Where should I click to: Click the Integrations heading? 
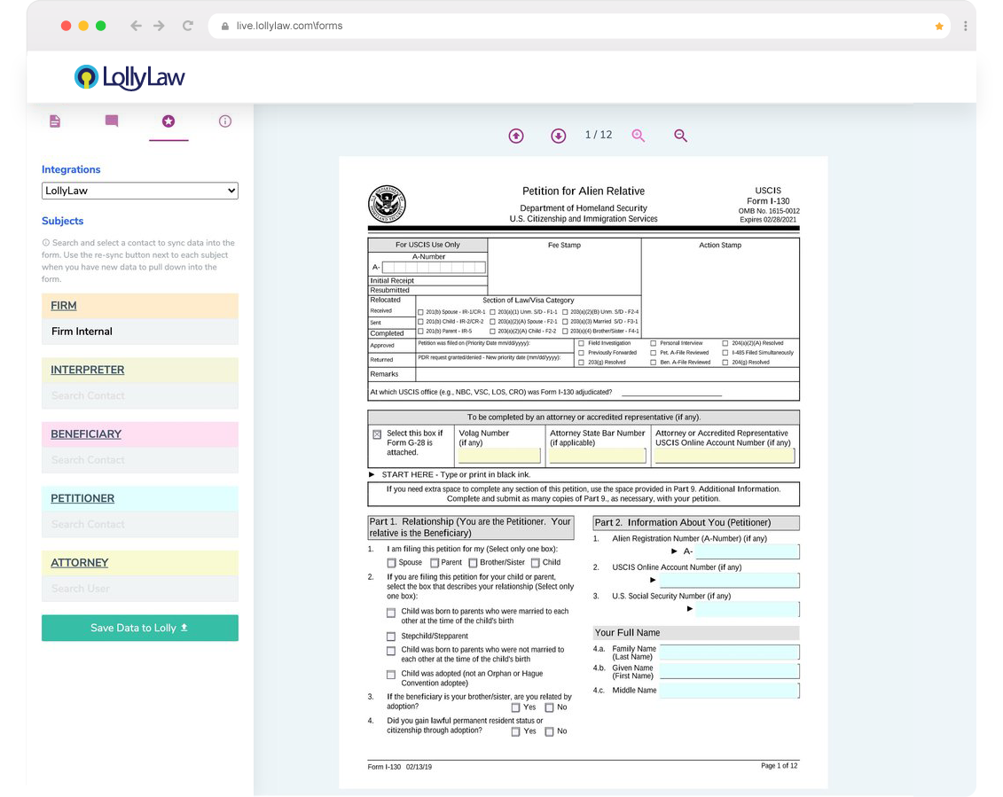tap(71, 169)
